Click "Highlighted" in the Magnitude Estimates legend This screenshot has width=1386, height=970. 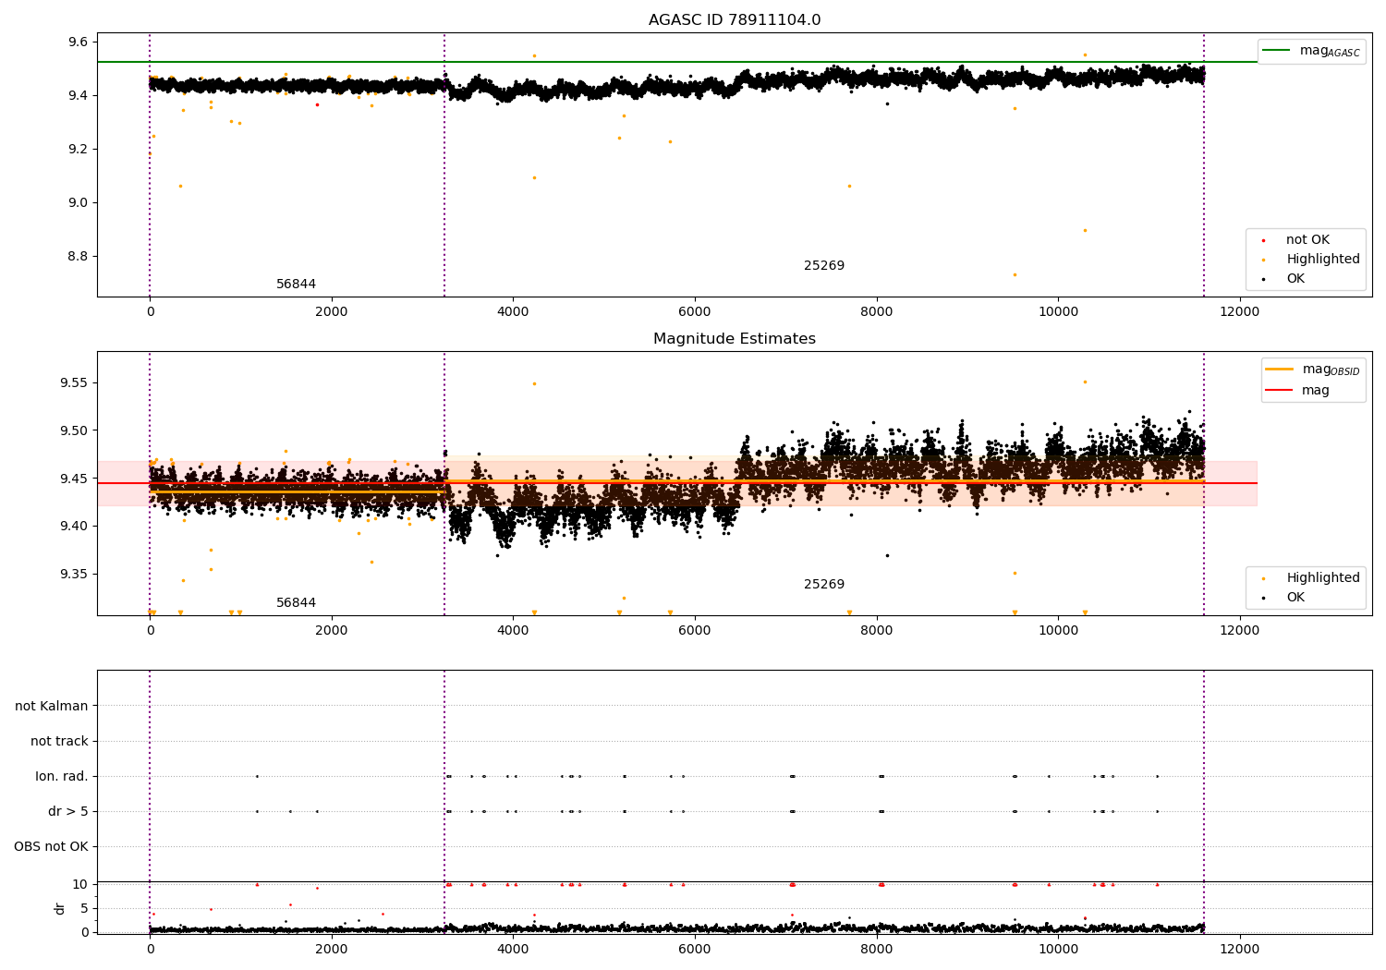[x=1323, y=578]
